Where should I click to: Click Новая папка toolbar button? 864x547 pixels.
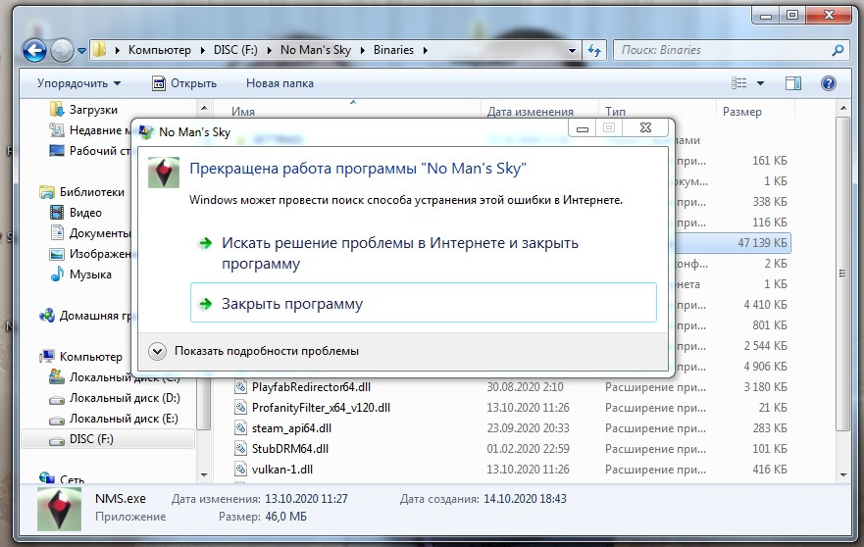tap(280, 83)
